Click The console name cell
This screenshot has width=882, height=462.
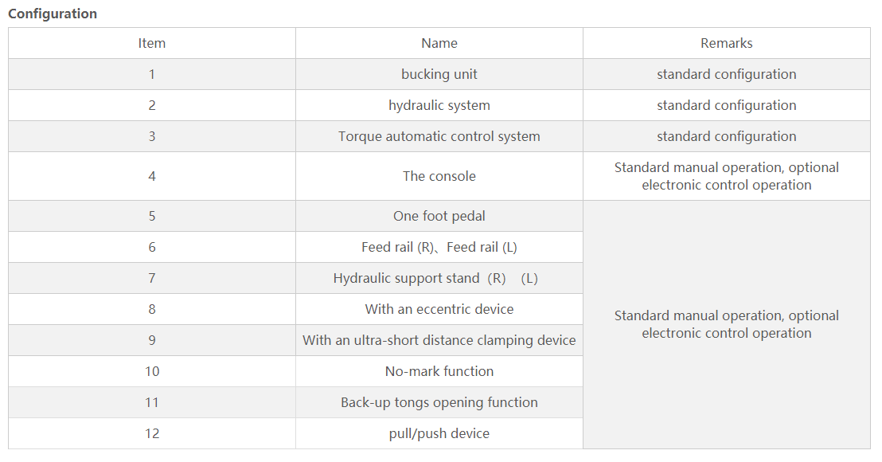pos(439,176)
